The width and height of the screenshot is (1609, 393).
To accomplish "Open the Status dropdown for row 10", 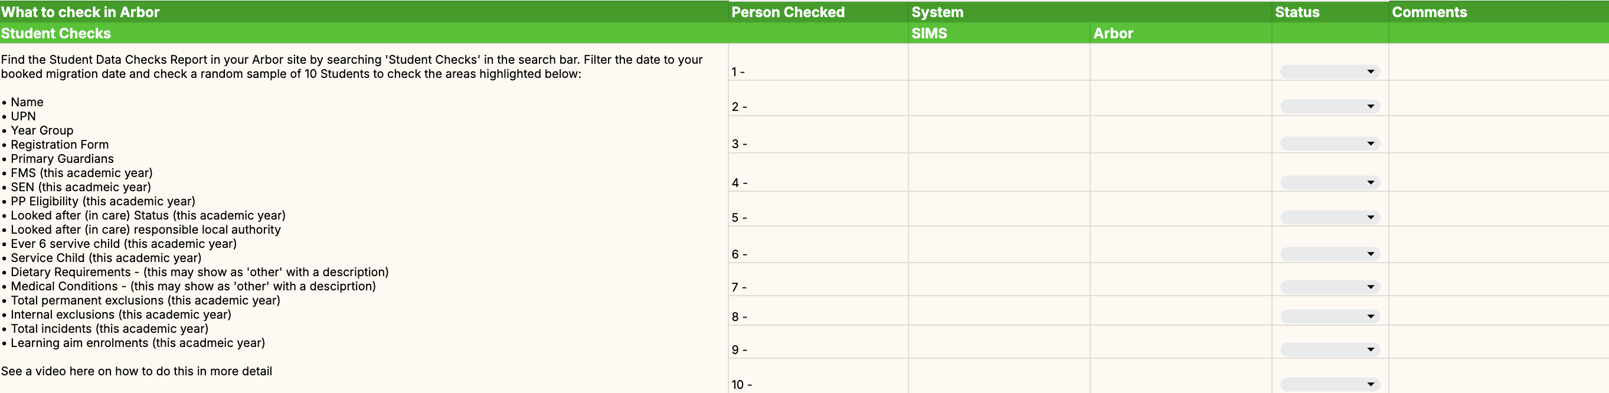I will click(x=1329, y=384).
